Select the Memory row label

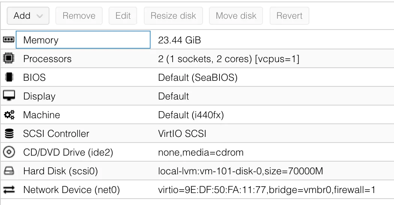41,40
